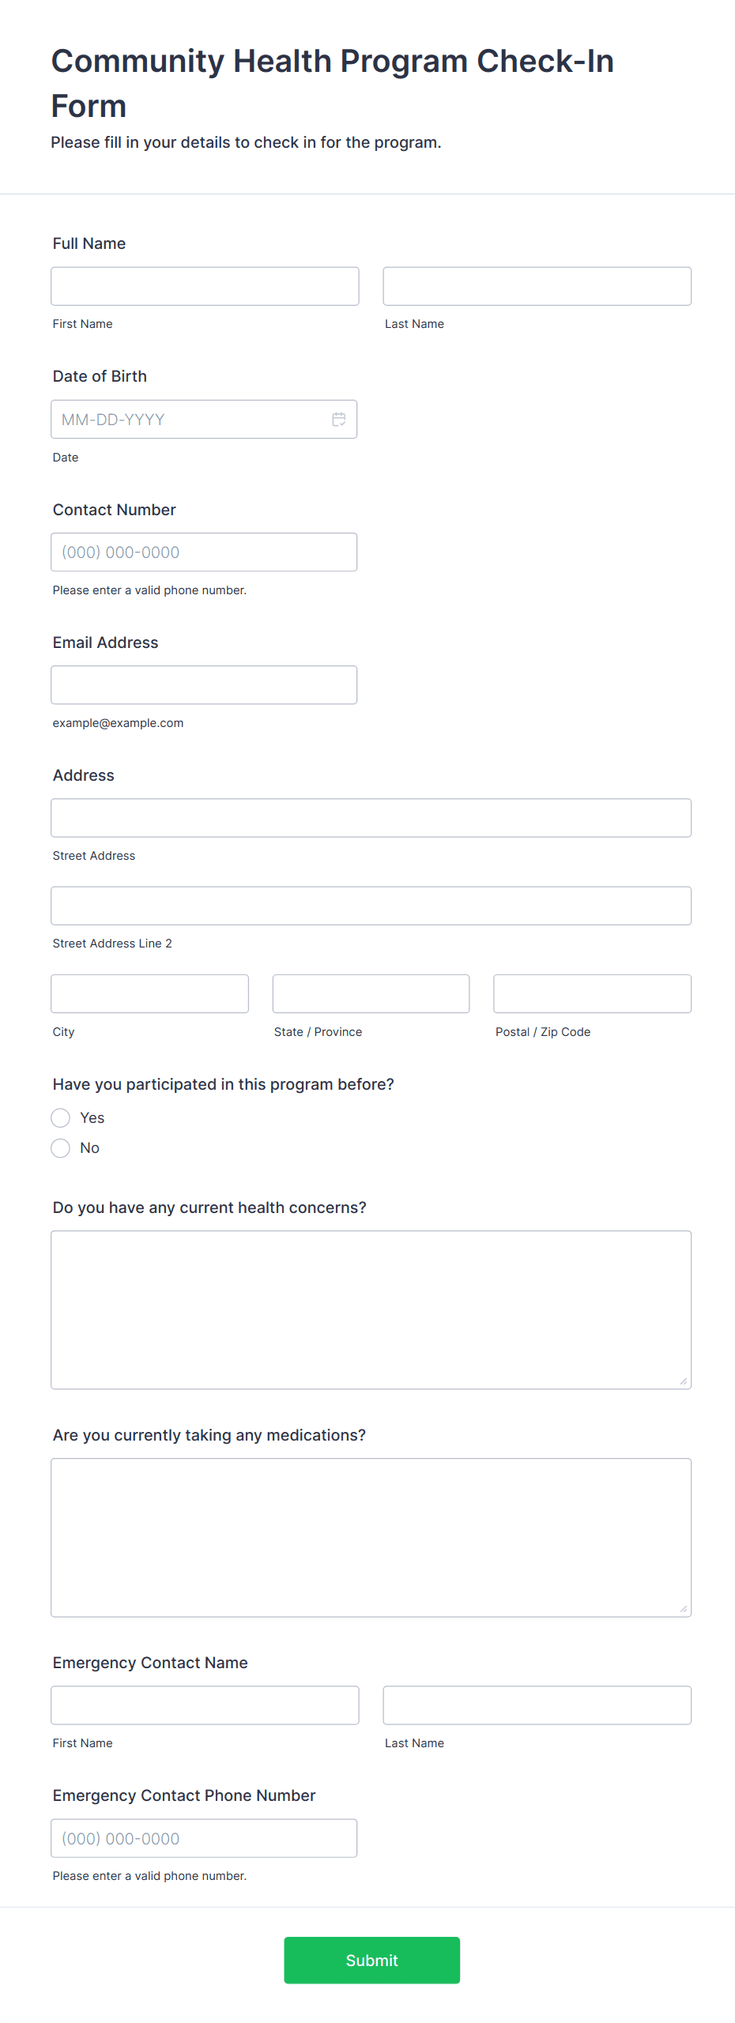
Task: Click the Postal / Zip Code field
Action: click(591, 993)
